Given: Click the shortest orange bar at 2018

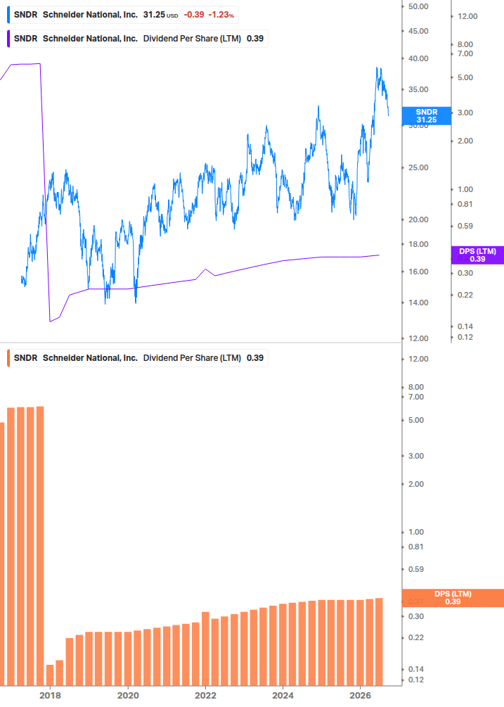Looking at the screenshot, I should click(50, 675).
